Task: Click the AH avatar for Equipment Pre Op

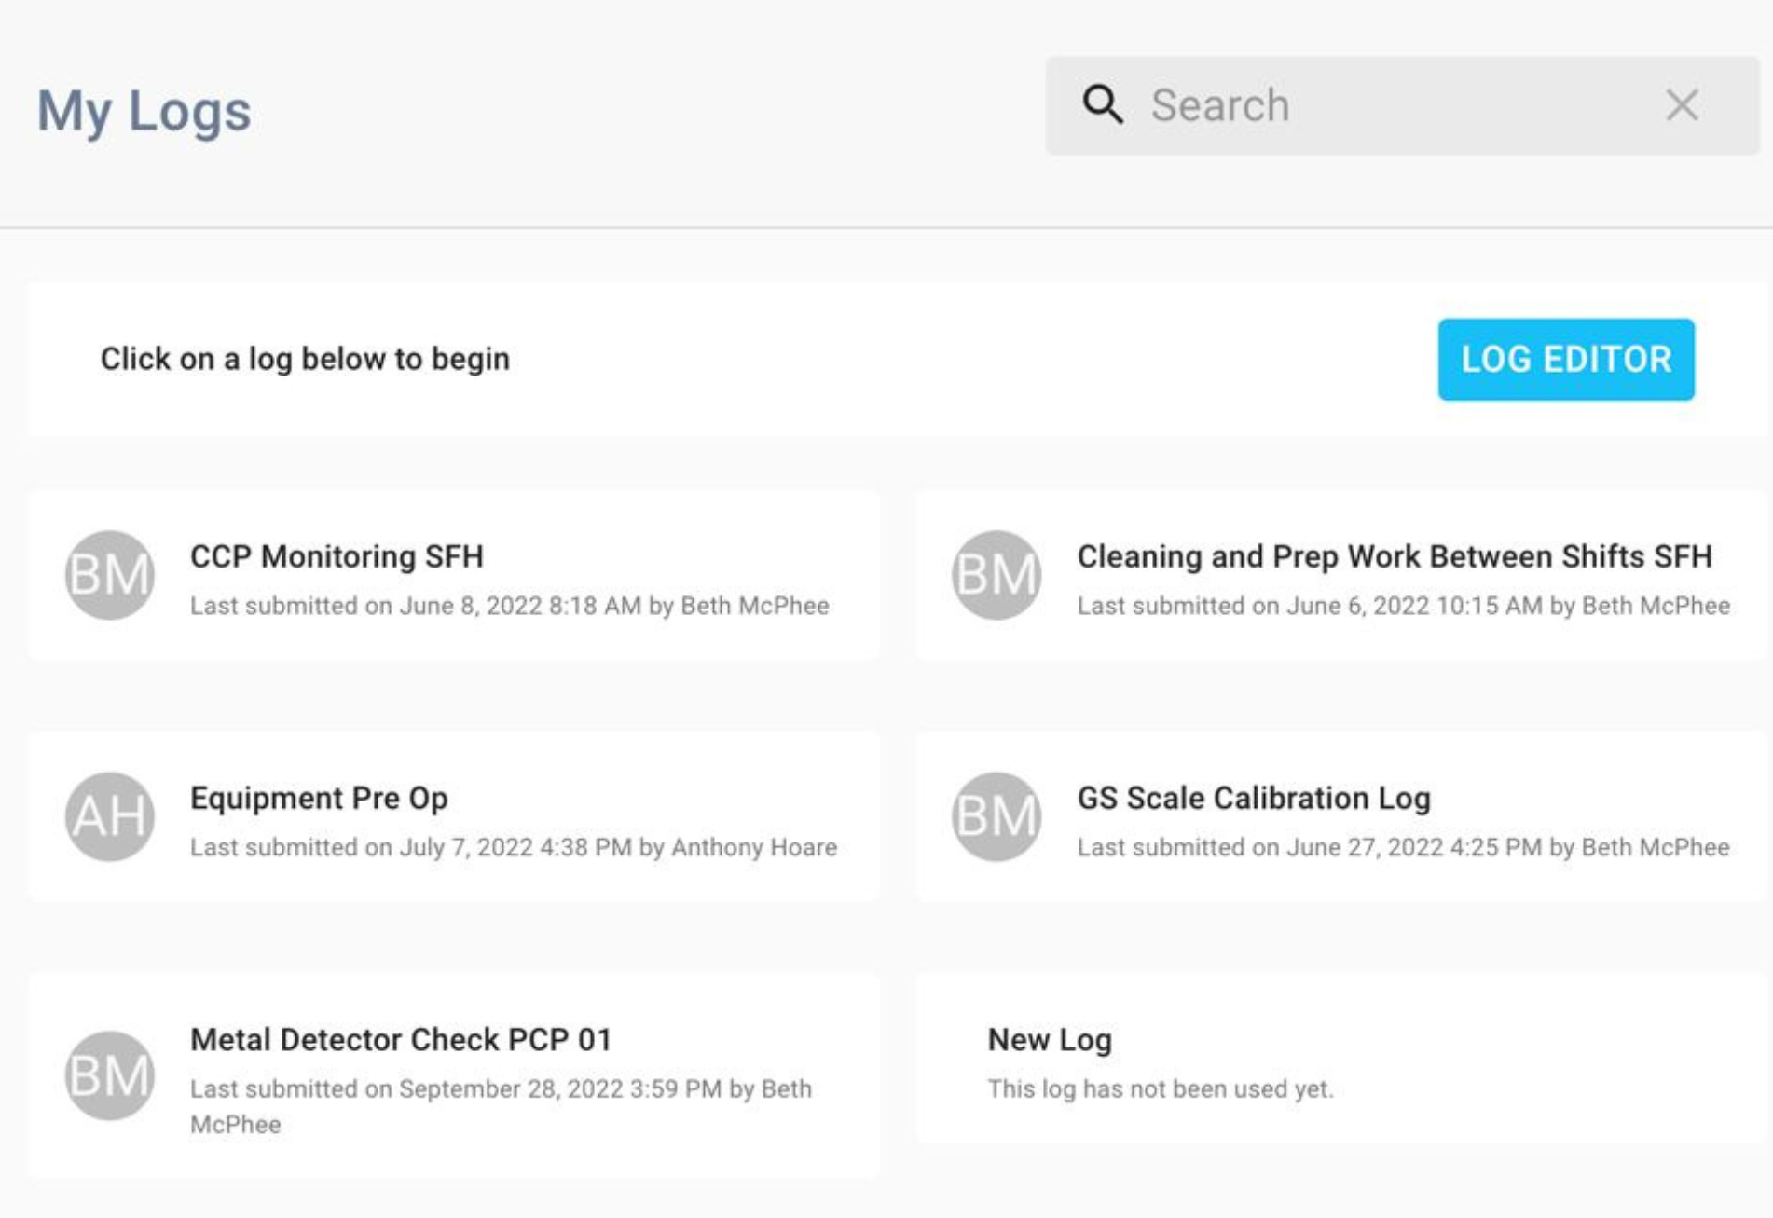Action: pyautogui.click(x=109, y=816)
